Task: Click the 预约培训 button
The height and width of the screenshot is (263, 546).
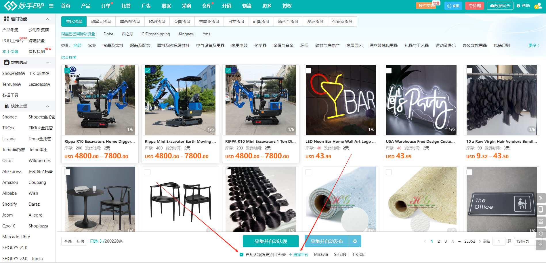Action: click(426, 6)
